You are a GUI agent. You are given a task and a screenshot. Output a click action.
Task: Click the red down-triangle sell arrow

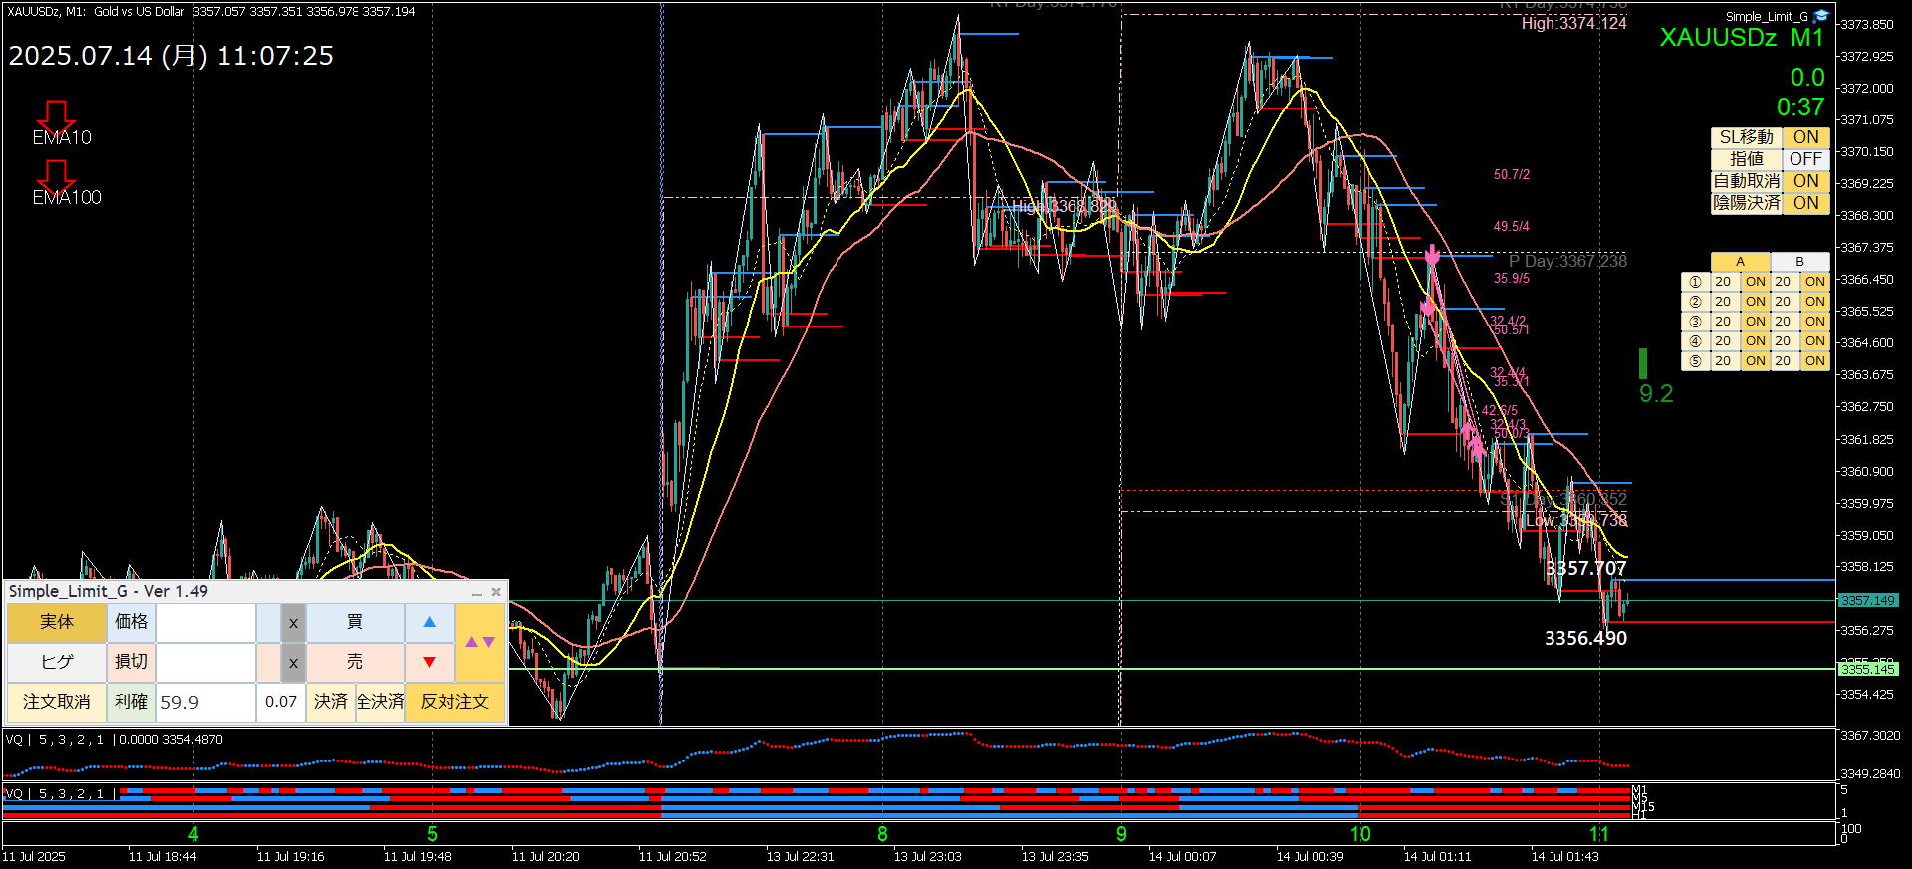(x=430, y=662)
